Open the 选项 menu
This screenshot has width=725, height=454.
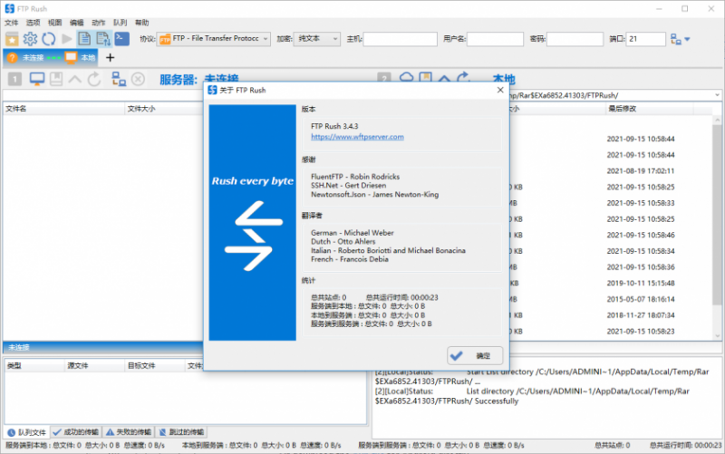click(x=33, y=23)
